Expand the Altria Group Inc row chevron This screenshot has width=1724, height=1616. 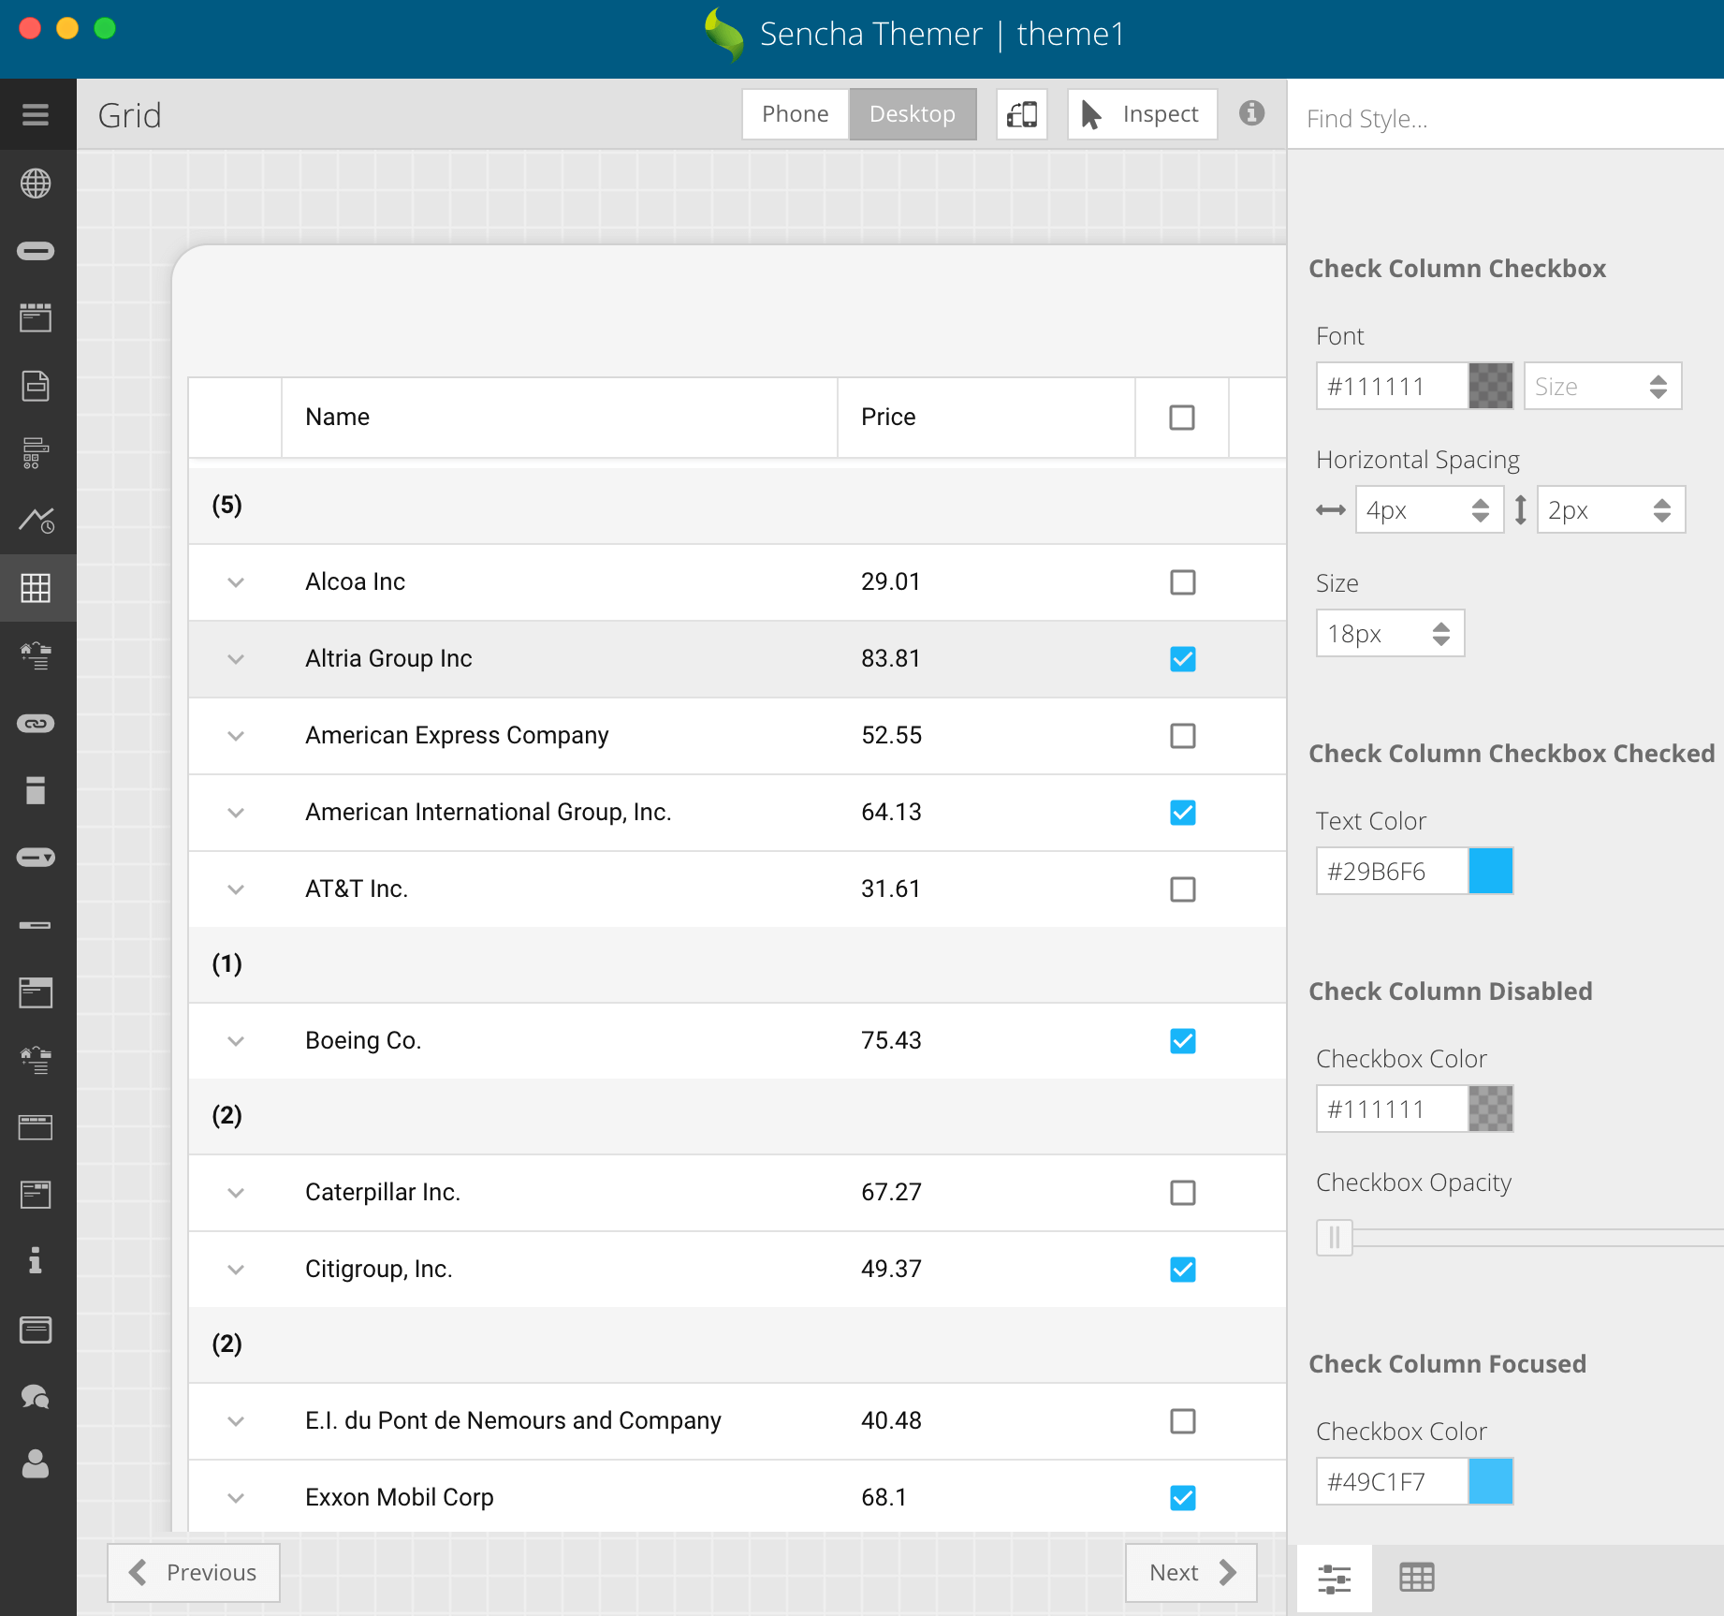click(236, 659)
